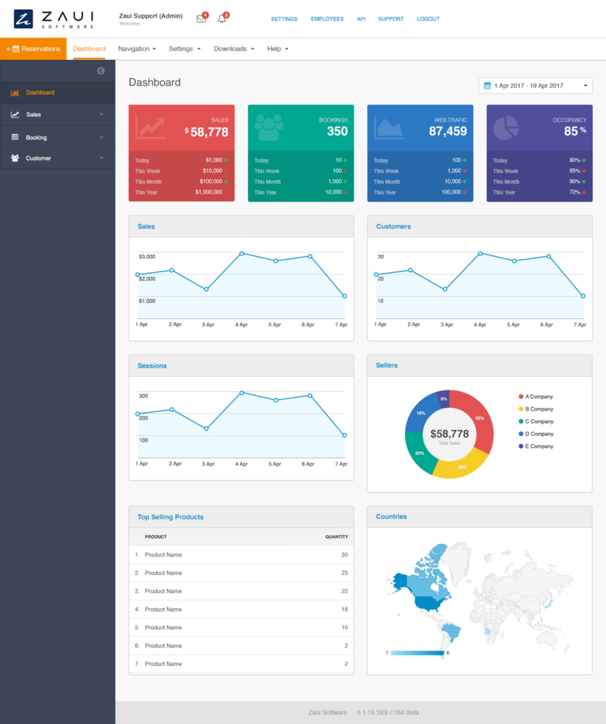Click the LOGOUT link
Viewport: 606px width, 724px height.
(428, 19)
